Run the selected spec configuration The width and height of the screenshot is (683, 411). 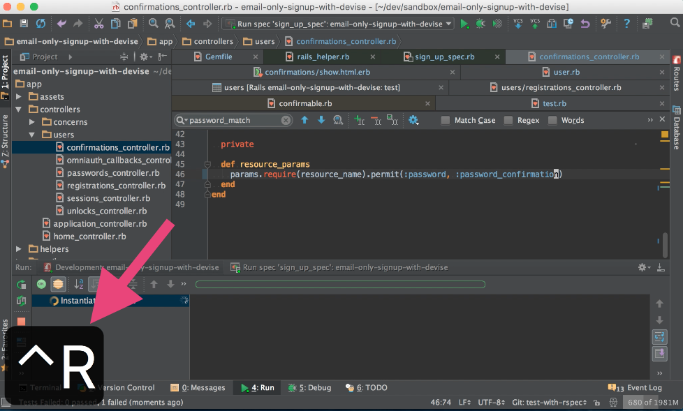pos(464,24)
